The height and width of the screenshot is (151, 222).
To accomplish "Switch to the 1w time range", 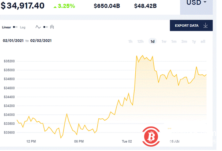I will (164, 41).
